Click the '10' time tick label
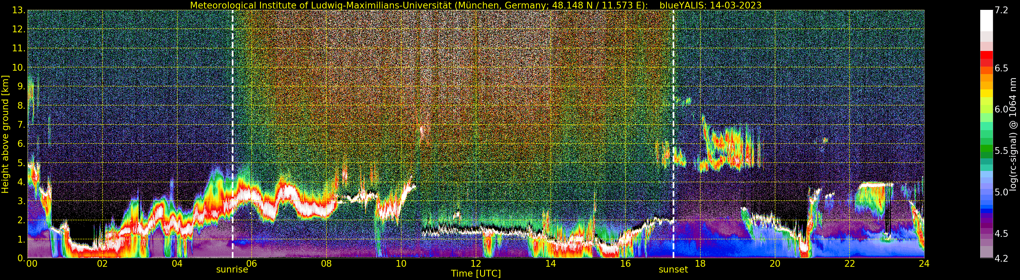The height and width of the screenshot is (280, 1020). 401,264
